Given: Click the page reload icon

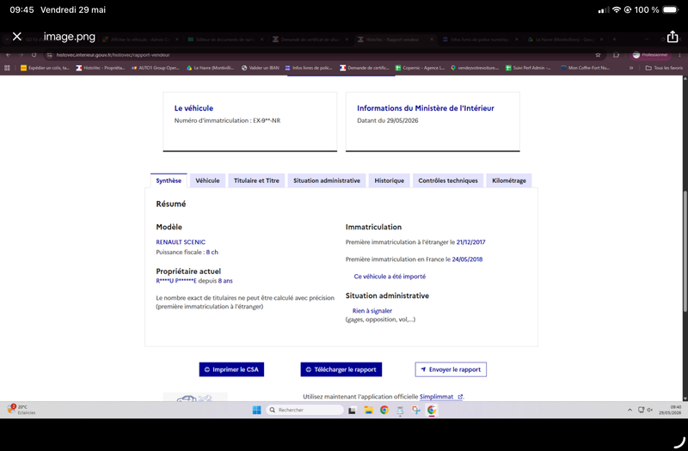Looking at the screenshot, I should tap(34, 55).
